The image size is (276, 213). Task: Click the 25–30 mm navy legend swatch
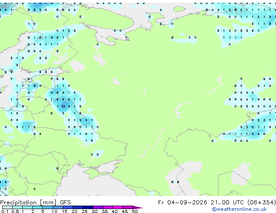coord(88,207)
